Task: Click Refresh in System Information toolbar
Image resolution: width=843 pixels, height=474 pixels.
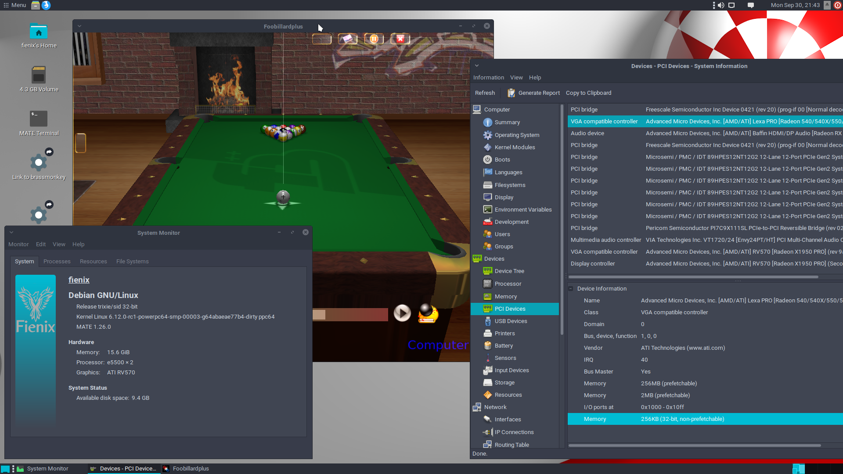Action: pyautogui.click(x=485, y=93)
